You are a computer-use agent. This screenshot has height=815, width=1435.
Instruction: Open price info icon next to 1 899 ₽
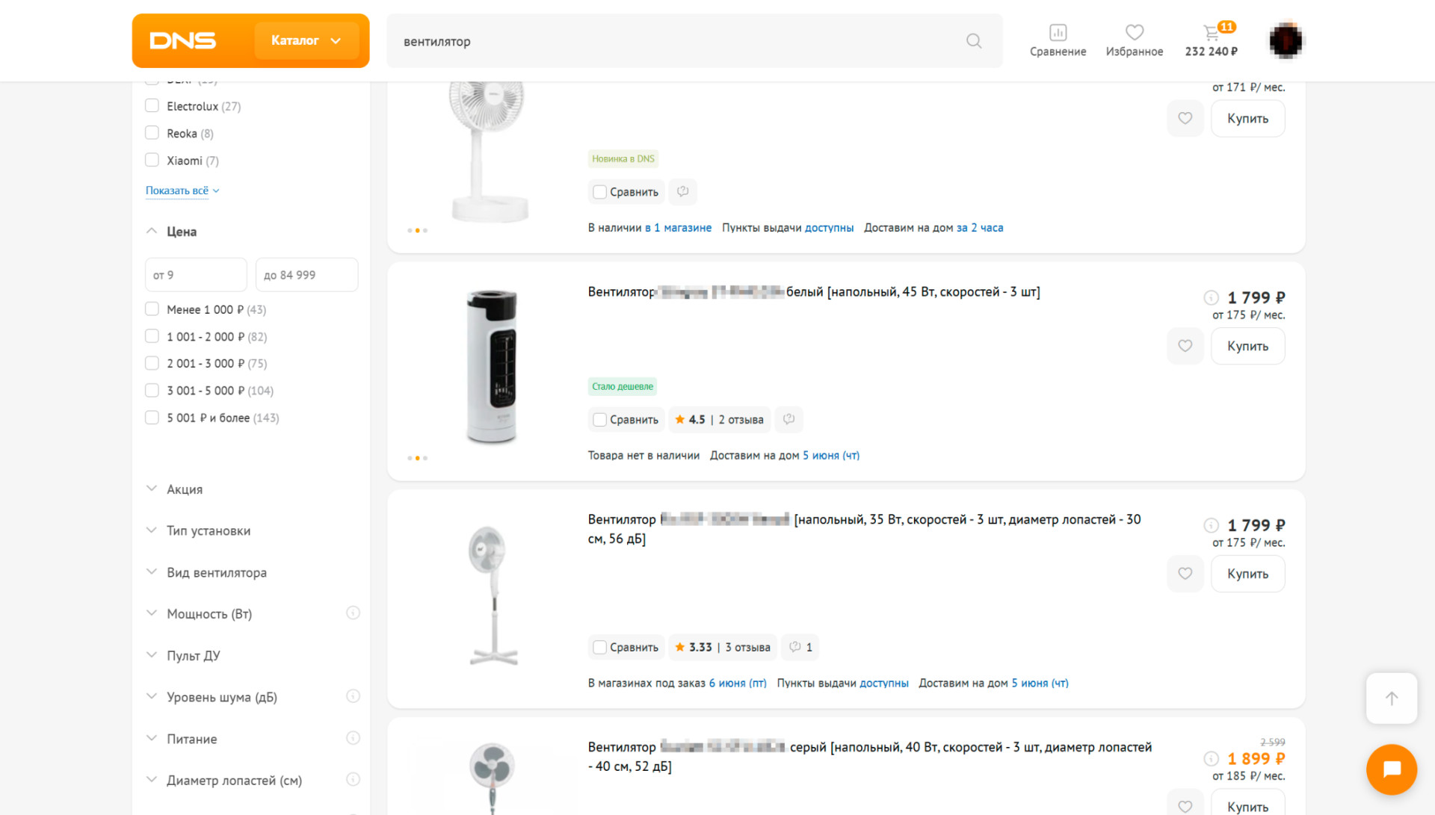pyautogui.click(x=1211, y=759)
